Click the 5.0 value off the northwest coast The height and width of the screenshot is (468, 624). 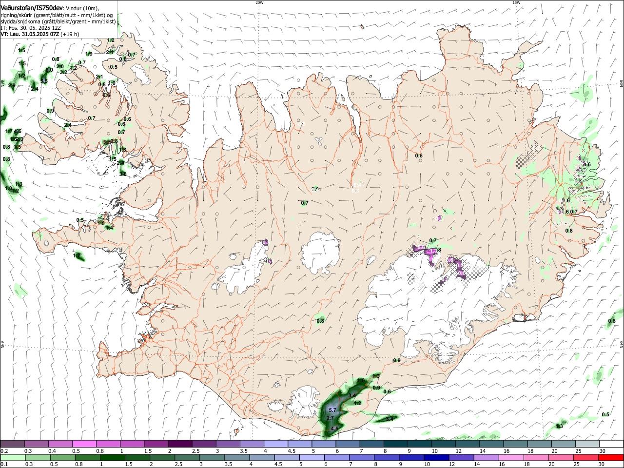click(49, 70)
